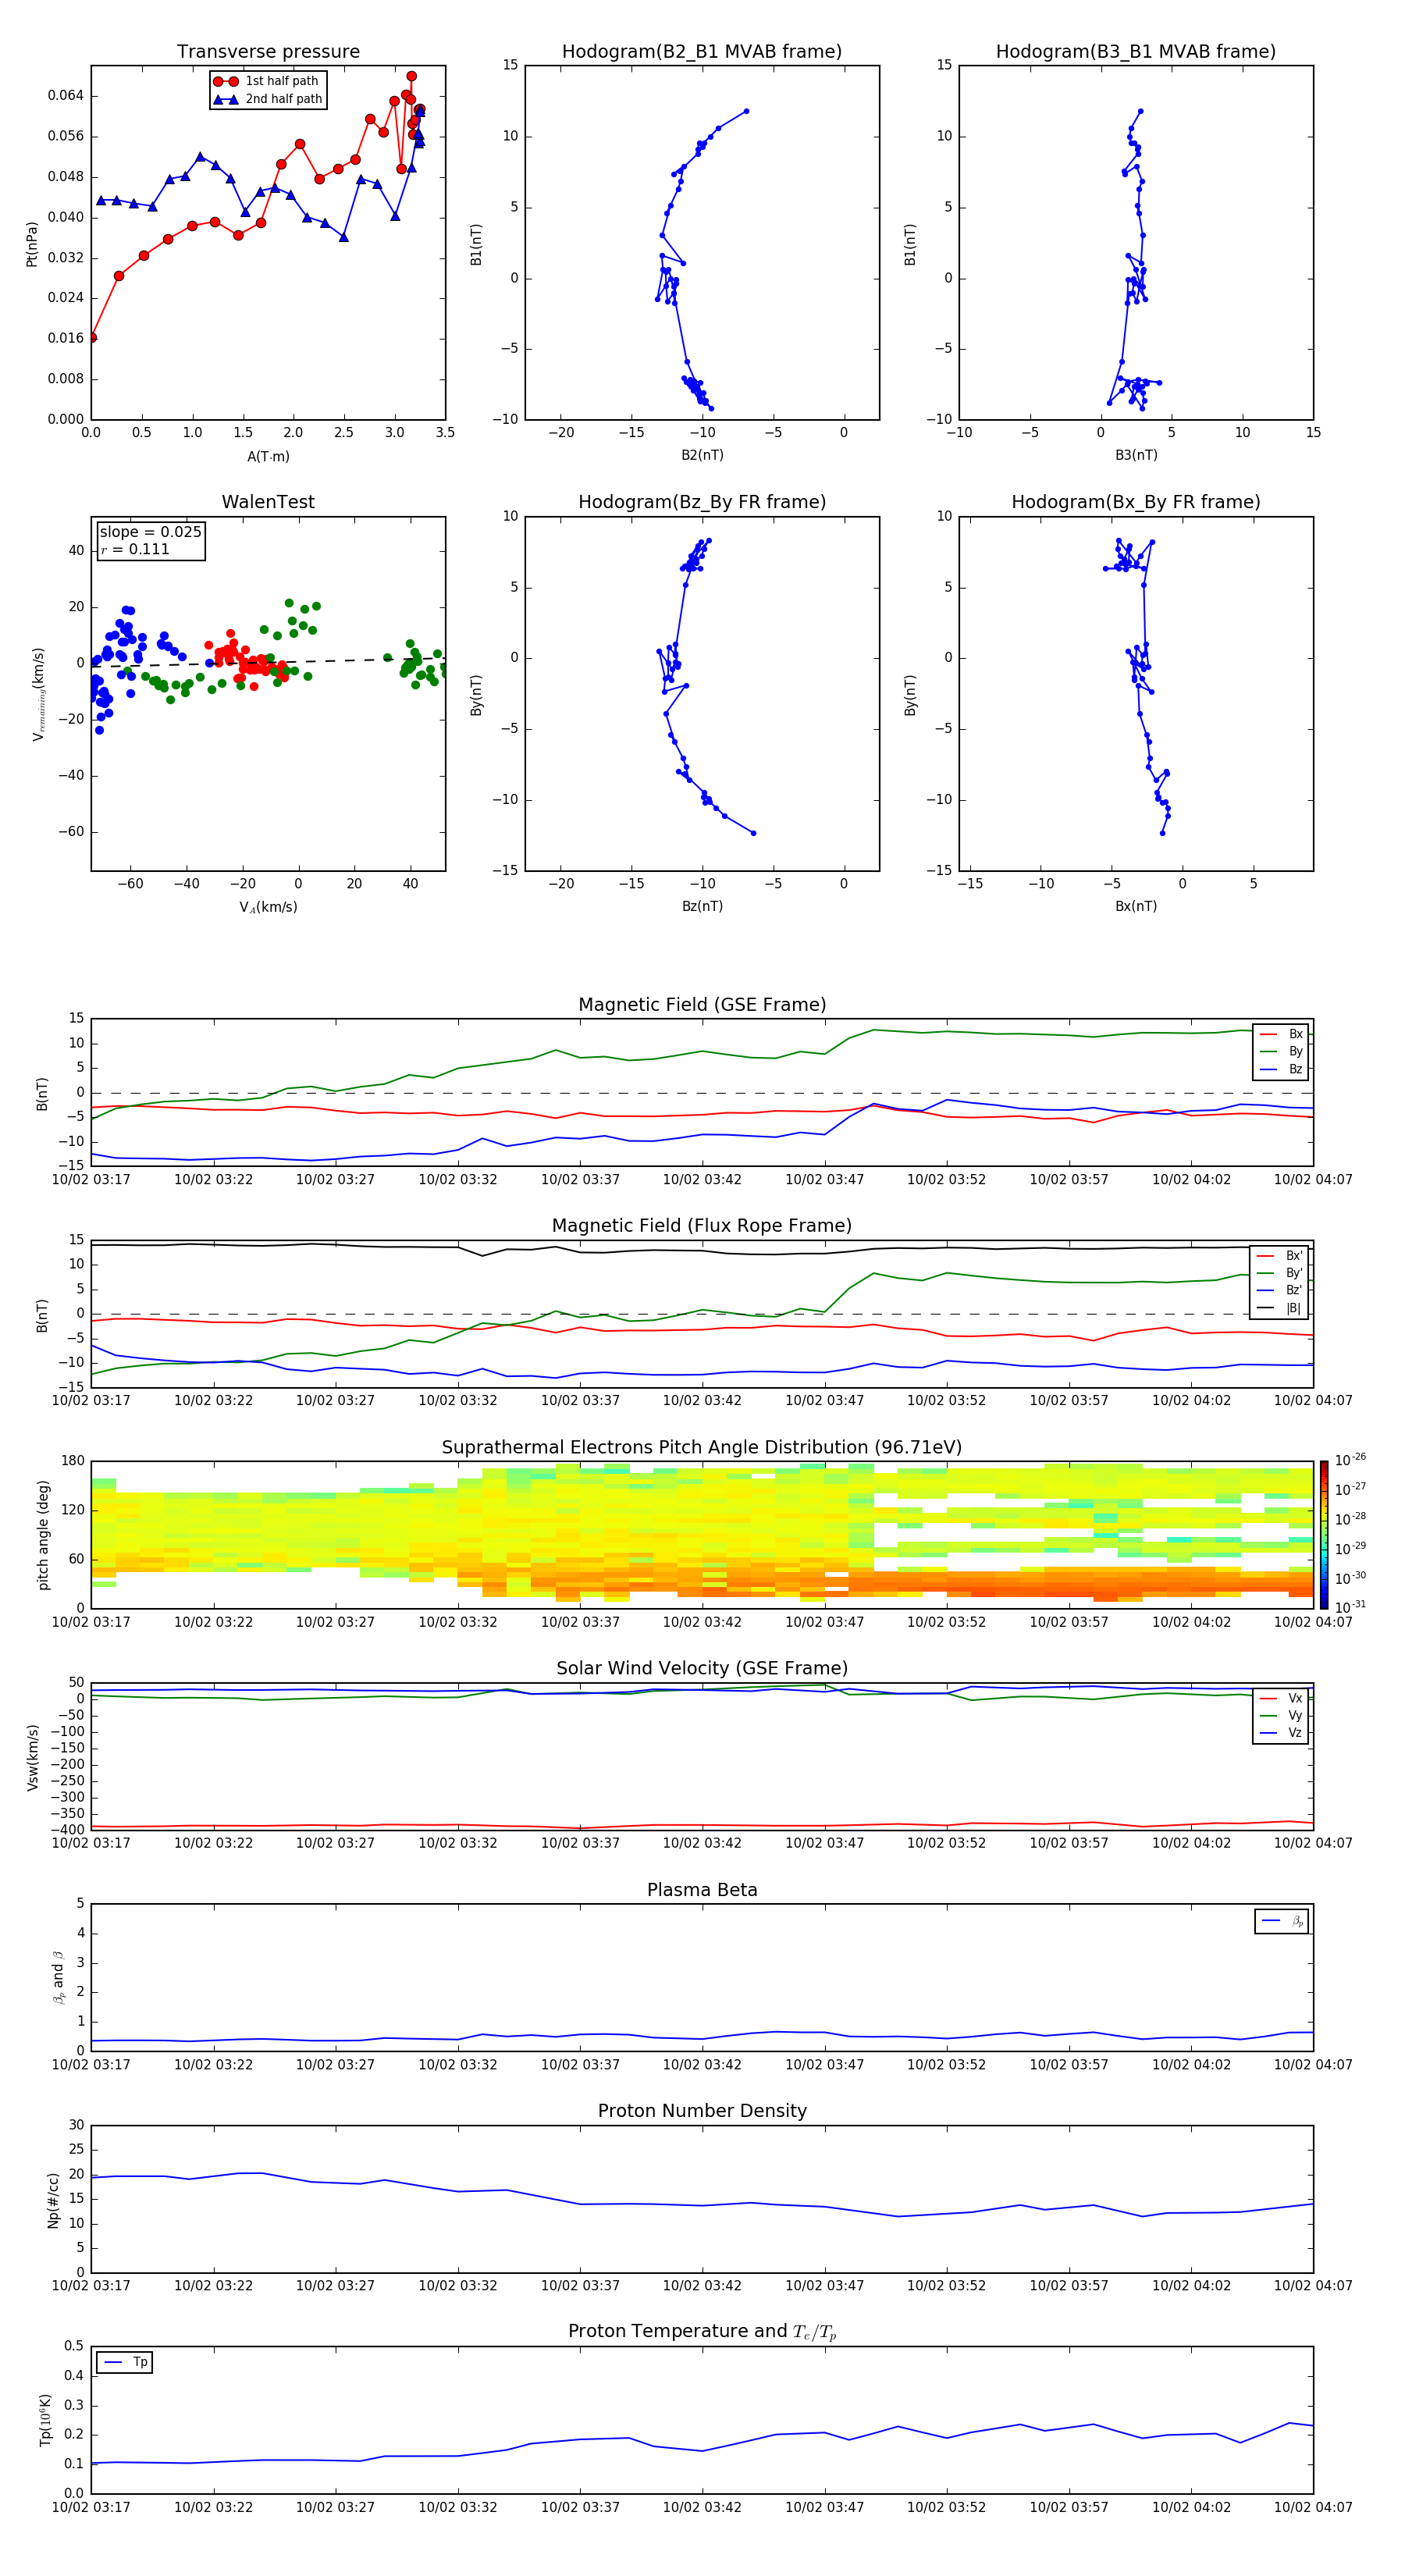Click 'Np(#/cc)' y-axis label
The height and width of the screenshot is (2576, 1405).
[54, 2200]
